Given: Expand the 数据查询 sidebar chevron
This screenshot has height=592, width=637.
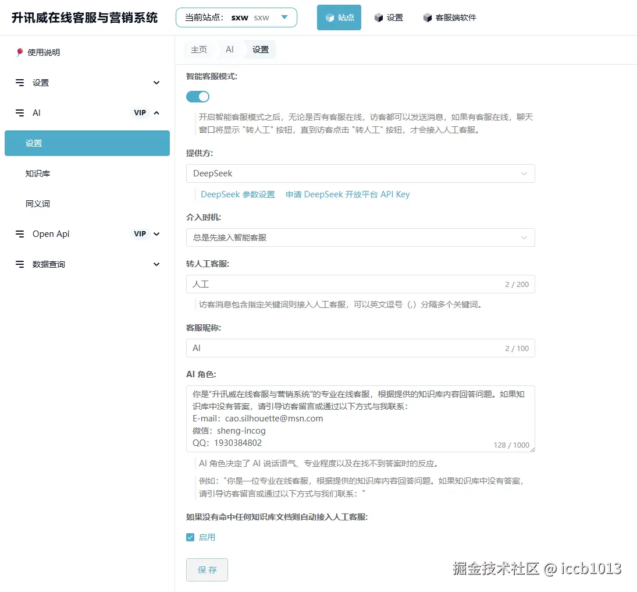Looking at the screenshot, I should pos(156,264).
